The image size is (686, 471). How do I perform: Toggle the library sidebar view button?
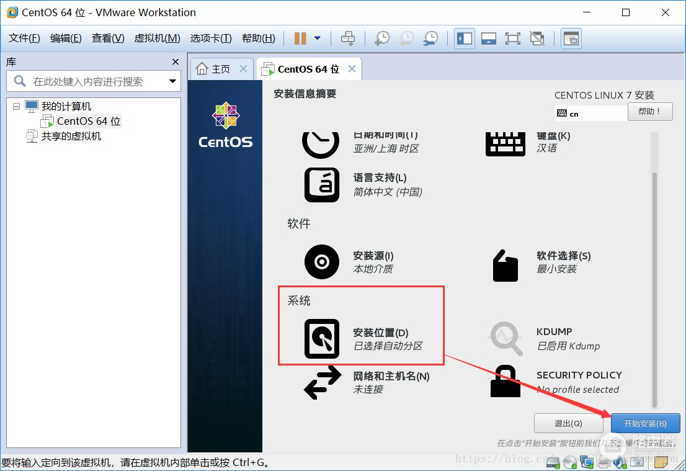(x=464, y=38)
